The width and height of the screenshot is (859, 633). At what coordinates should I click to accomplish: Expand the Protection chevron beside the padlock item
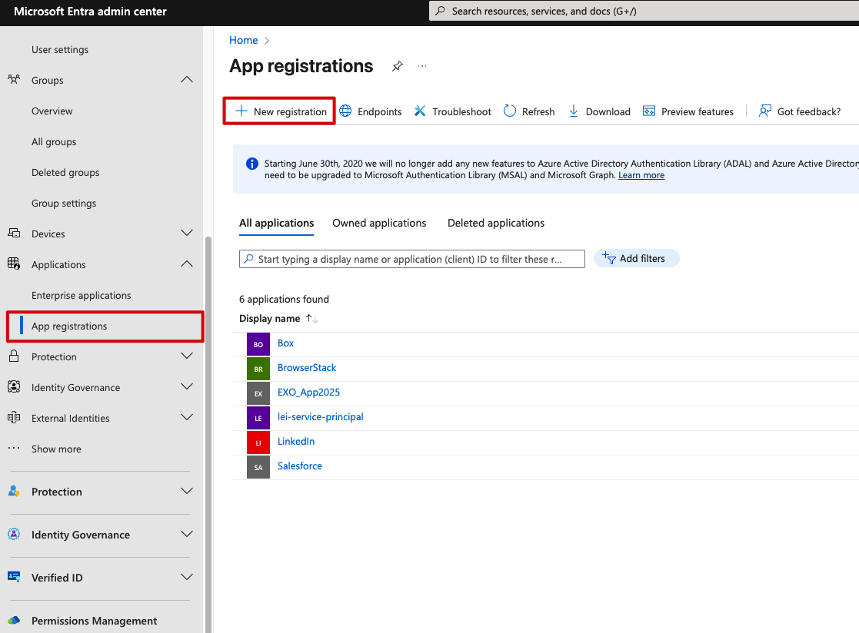187,356
